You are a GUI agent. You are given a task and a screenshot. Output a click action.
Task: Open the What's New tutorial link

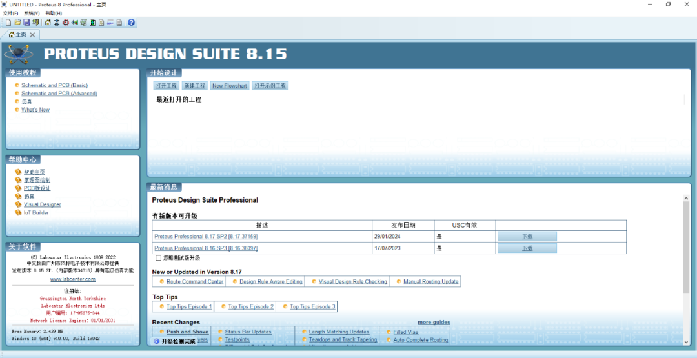tap(35, 110)
